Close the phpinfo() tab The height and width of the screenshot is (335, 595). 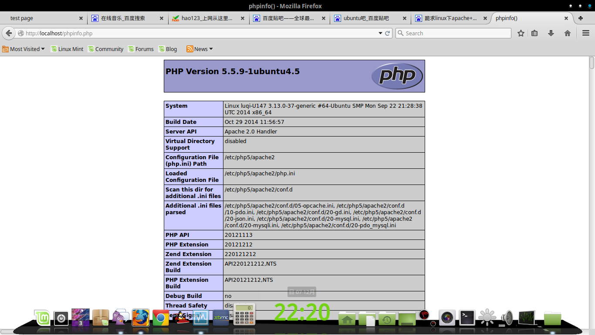566,18
